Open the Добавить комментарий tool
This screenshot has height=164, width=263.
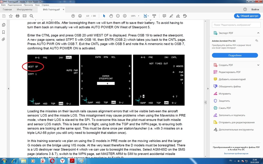pyautogui.click(x=232, y=79)
